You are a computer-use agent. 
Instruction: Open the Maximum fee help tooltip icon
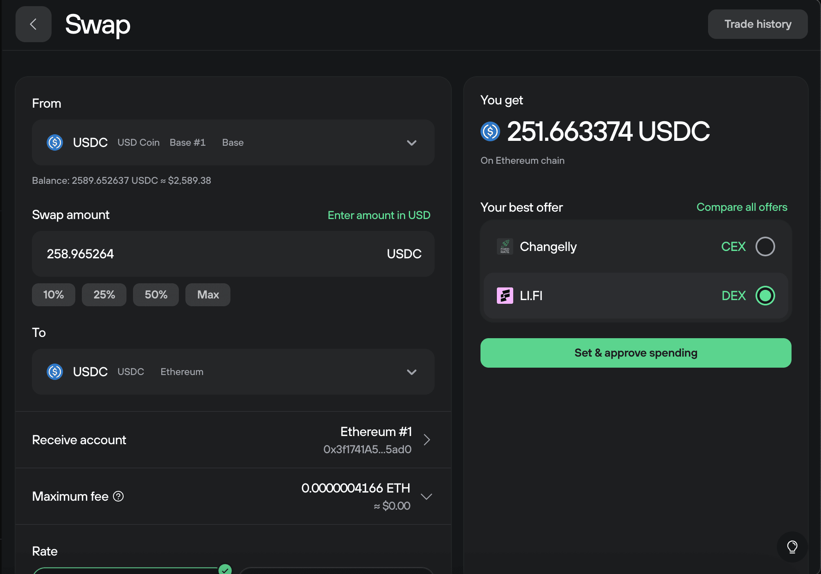tap(118, 497)
